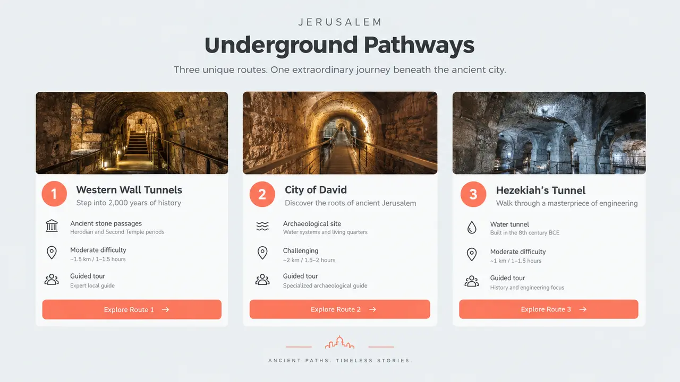Viewport: 680px width, 382px height.
Task: Click the people icon beside Expert local guide
Action: tap(52, 280)
